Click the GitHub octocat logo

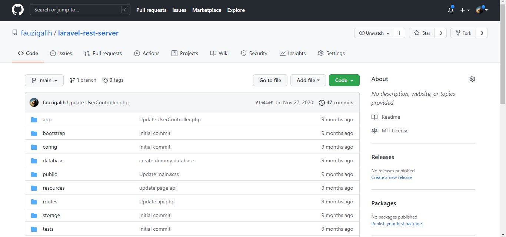(18, 10)
